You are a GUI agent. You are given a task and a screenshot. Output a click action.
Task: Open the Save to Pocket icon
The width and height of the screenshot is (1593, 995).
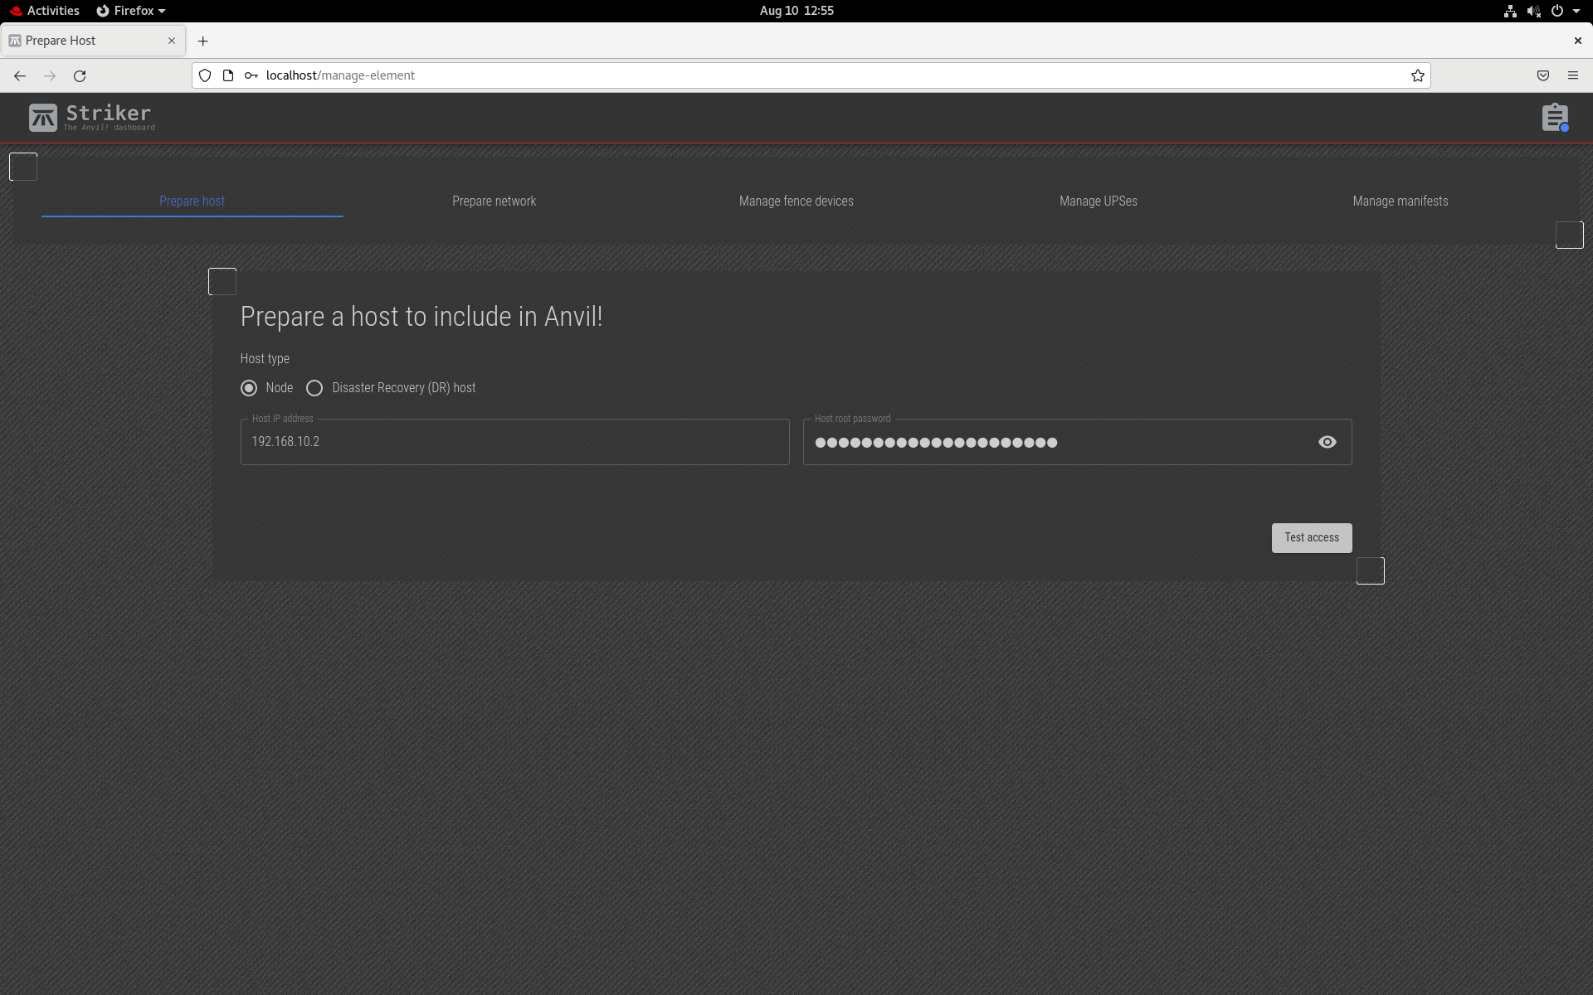(1543, 75)
